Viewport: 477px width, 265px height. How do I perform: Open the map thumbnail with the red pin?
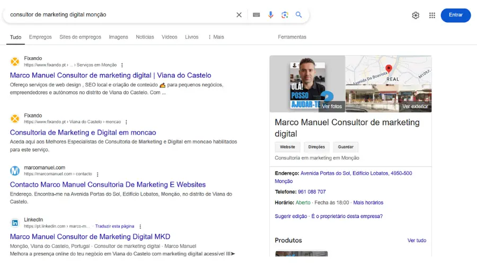[388, 69]
